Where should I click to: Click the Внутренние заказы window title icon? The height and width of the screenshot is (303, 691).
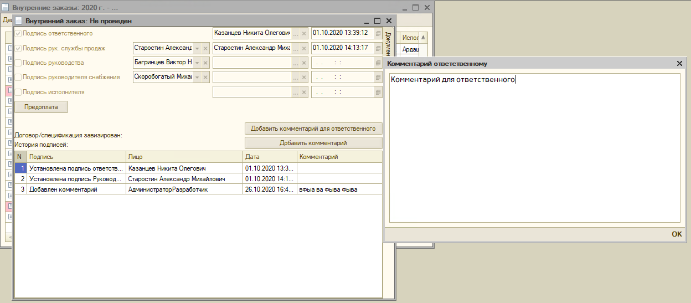point(6,8)
